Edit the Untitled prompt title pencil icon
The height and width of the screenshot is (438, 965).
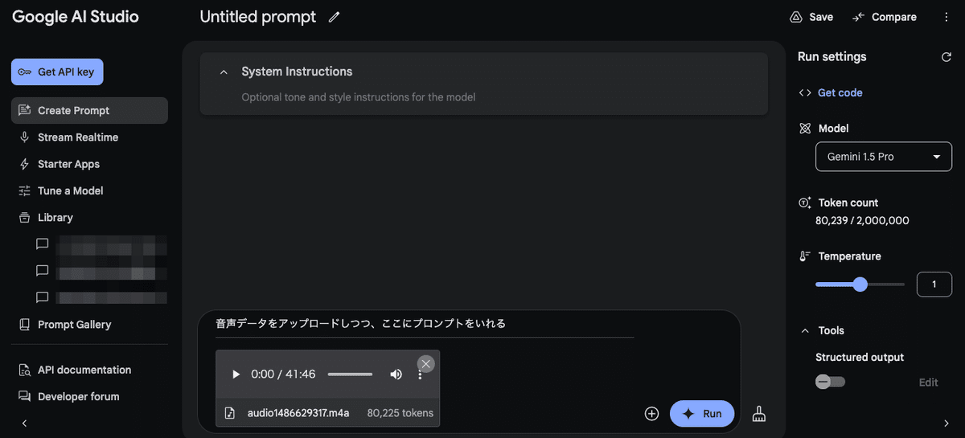335,17
